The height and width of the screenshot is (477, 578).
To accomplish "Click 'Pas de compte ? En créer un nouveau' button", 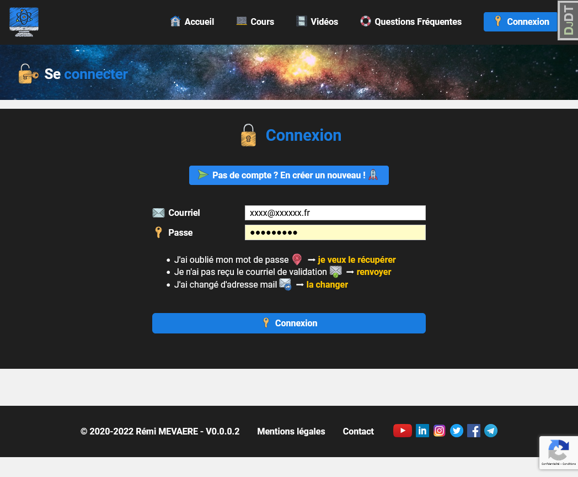I will tap(288, 175).
